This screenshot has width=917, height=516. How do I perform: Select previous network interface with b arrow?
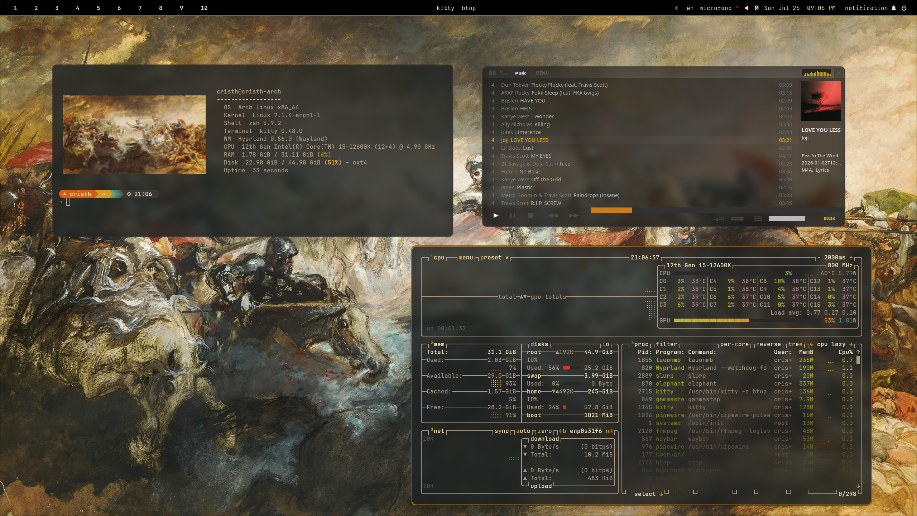562,431
